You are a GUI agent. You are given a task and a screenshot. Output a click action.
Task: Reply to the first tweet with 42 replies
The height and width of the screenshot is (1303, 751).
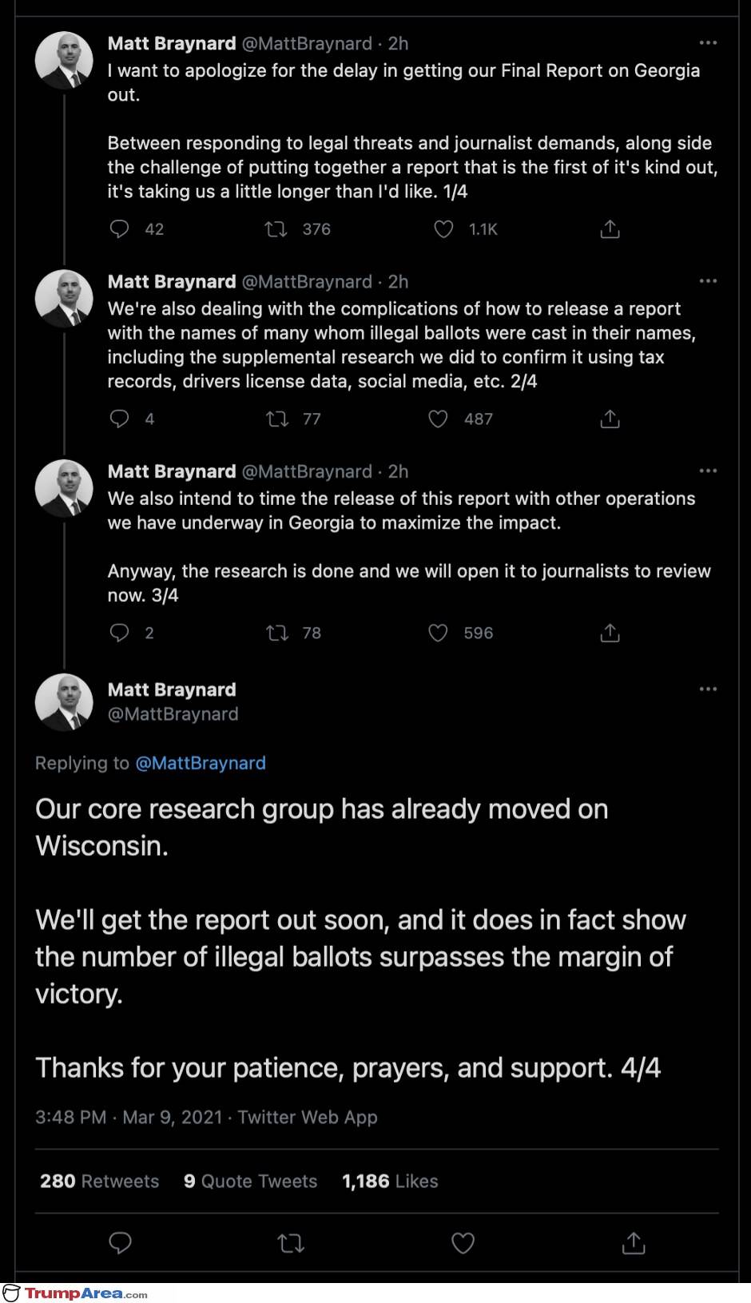(x=119, y=229)
